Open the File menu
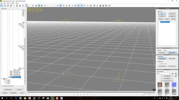Viewport: 179px width, 100px height. pos(1,3)
